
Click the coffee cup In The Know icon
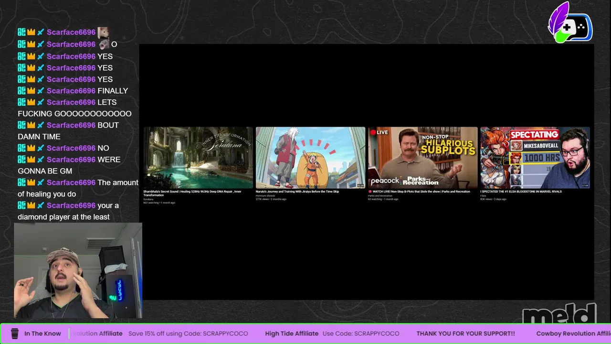15,333
